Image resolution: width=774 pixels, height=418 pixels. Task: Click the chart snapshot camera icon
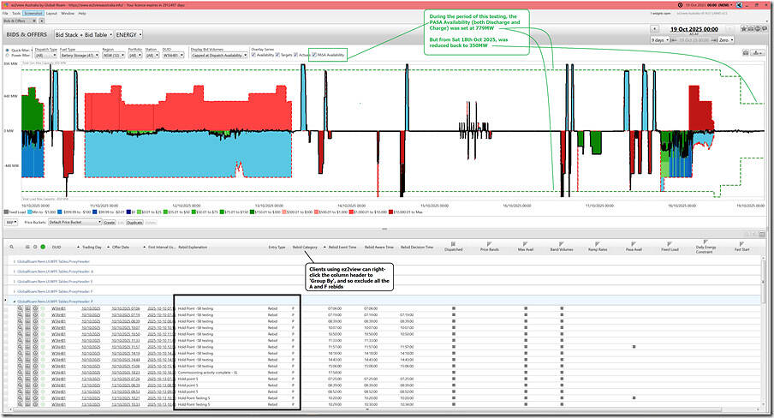(746, 52)
